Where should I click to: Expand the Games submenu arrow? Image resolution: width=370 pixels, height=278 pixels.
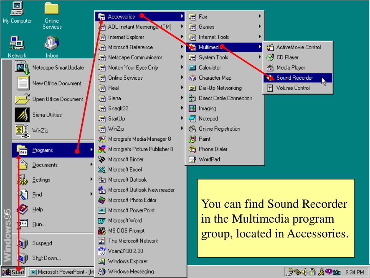[x=259, y=26]
